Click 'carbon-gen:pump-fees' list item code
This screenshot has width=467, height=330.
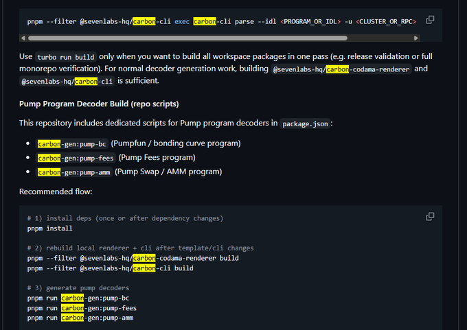[76, 158]
